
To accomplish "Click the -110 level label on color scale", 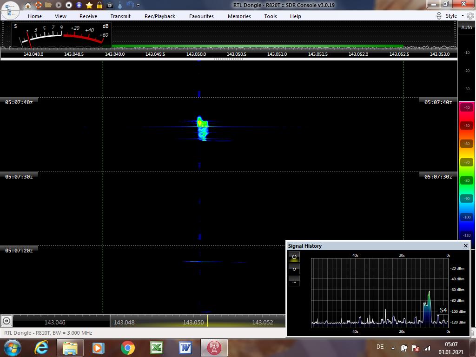I will (x=467, y=235).
